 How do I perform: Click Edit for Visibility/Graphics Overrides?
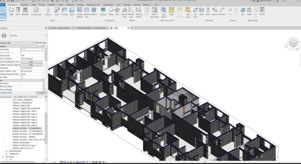point(31,62)
